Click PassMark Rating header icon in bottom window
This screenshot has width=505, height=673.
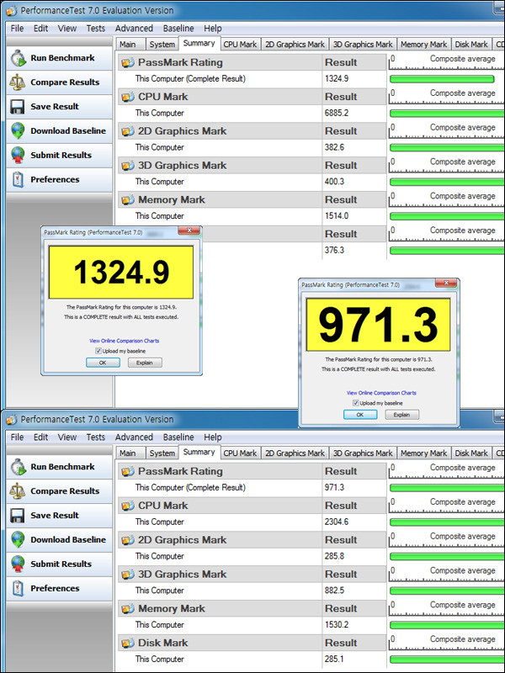(x=128, y=472)
